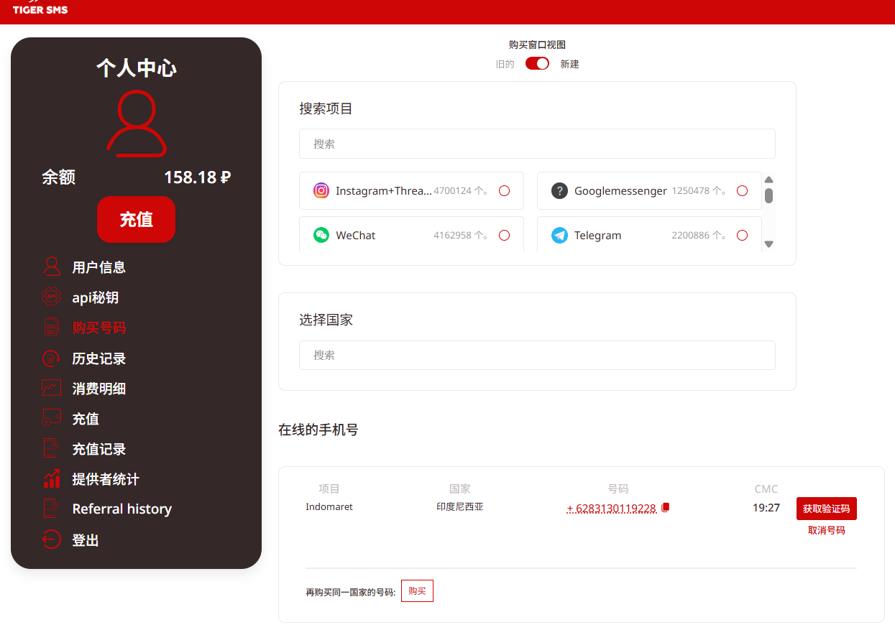The width and height of the screenshot is (895, 630).
Task: Click the 旧的 view label
Action: click(x=505, y=64)
